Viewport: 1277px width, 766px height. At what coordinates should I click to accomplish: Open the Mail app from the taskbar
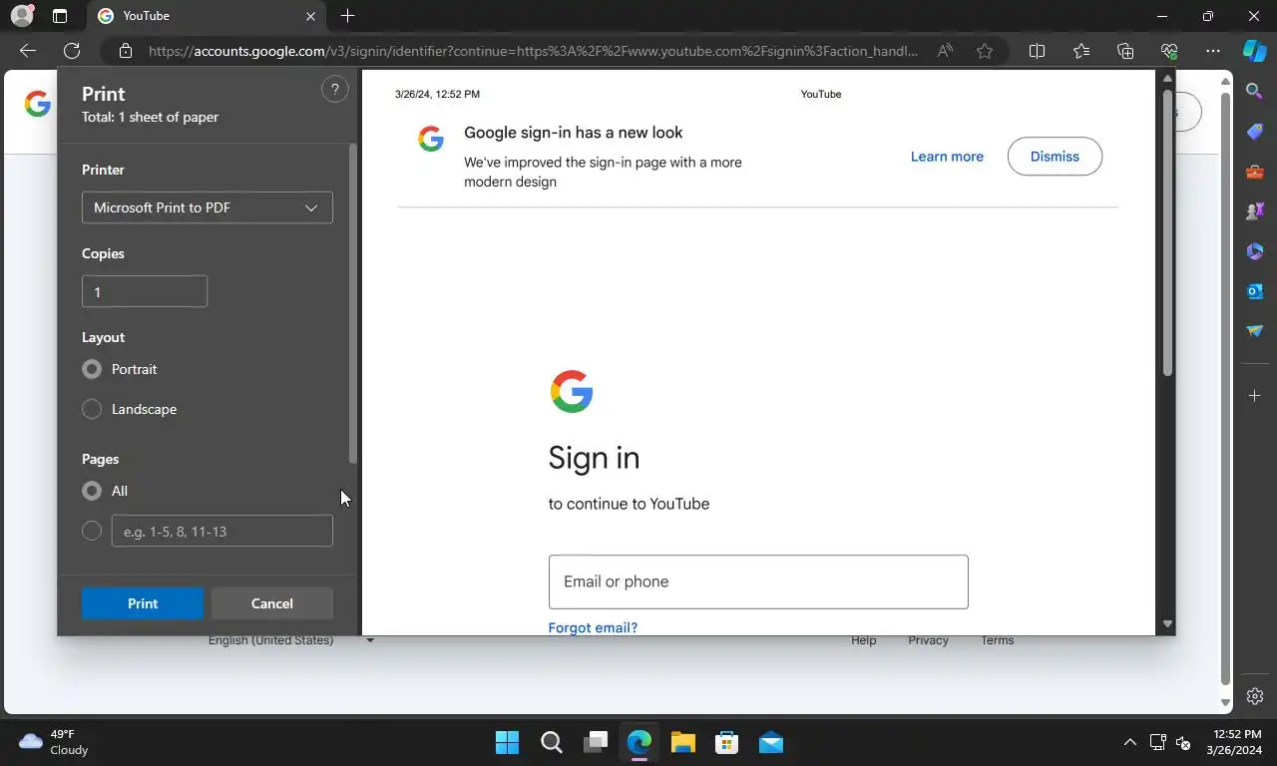tap(770, 742)
